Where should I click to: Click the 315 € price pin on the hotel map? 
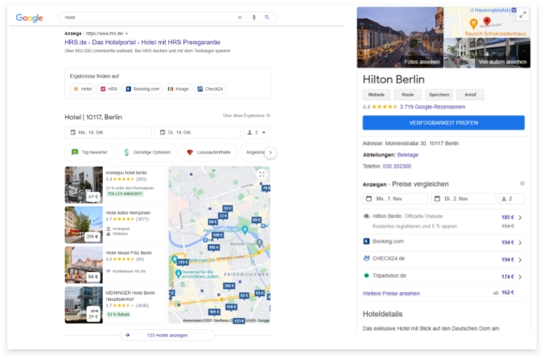[x=183, y=262]
